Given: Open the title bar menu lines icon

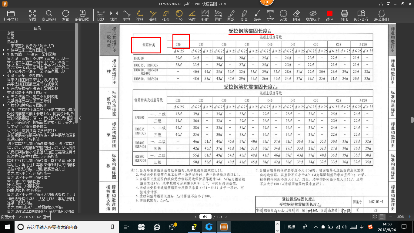Looking at the screenshot, I should (x=388, y=4).
